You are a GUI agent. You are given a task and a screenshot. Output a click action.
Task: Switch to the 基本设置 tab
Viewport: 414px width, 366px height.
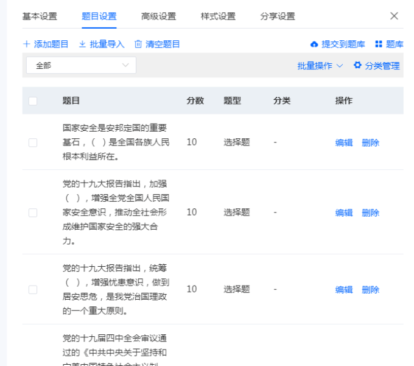coord(40,16)
